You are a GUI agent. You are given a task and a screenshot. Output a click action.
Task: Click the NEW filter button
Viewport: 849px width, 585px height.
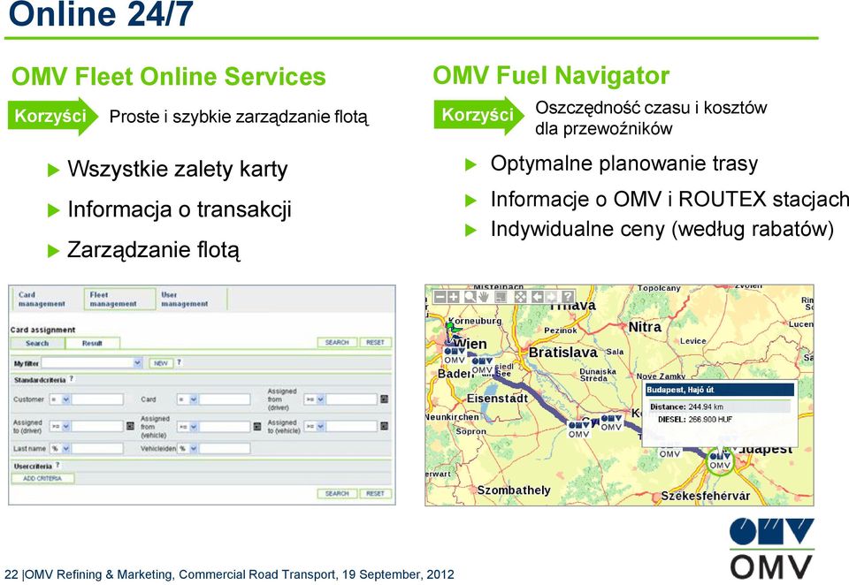[x=161, y=363]
